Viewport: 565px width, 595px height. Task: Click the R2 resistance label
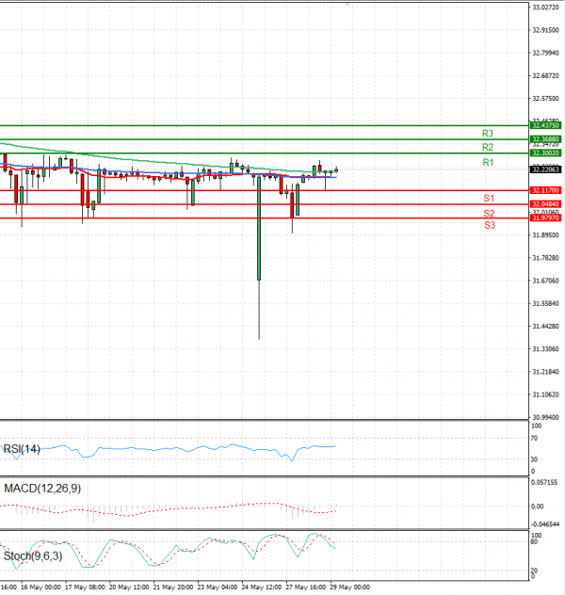[487, 147]
